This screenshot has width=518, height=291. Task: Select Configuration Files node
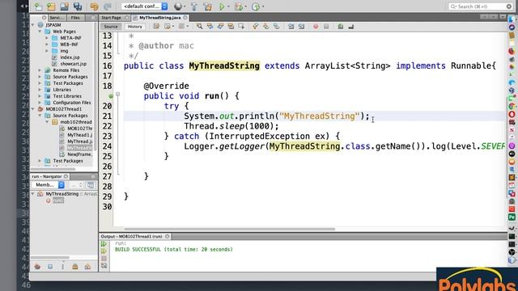(72, 103)
